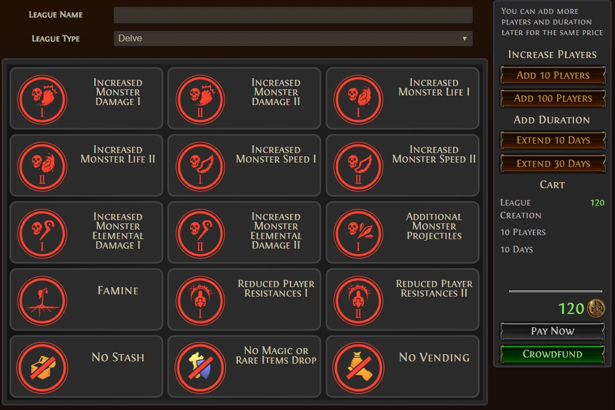This screenshot has height=410, width=615.
Task: Click the 'League Name' field label
Action: 56,15
